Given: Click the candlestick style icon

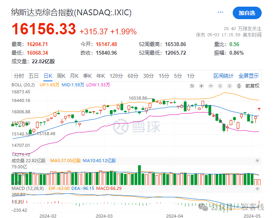Looking at the screenshot, I should (239, 86).
